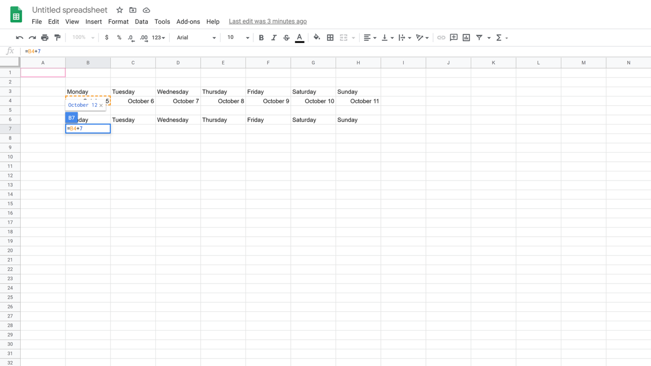Apply strikethrough to the text
This screenshot has height=366, width=651.
(286, 37)
